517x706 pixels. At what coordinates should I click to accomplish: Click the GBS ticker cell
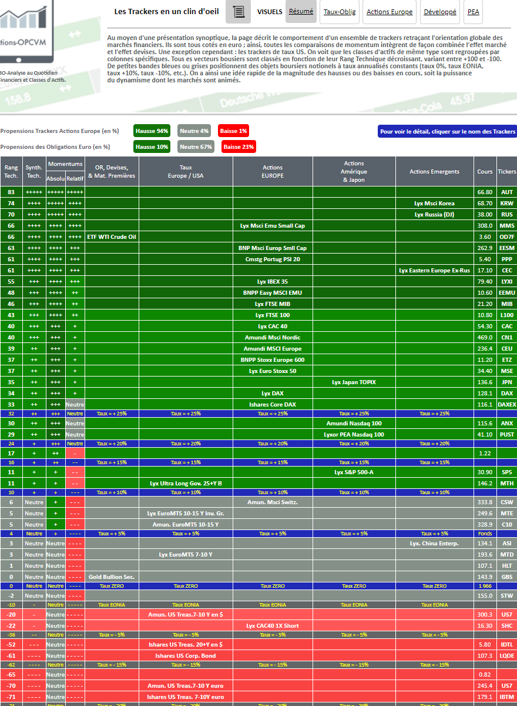(x=507, y=577)
